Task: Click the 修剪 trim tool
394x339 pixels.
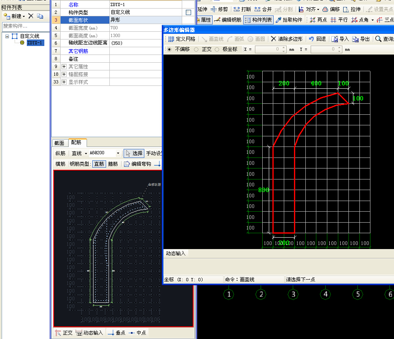Action: [x=219, y=9]
